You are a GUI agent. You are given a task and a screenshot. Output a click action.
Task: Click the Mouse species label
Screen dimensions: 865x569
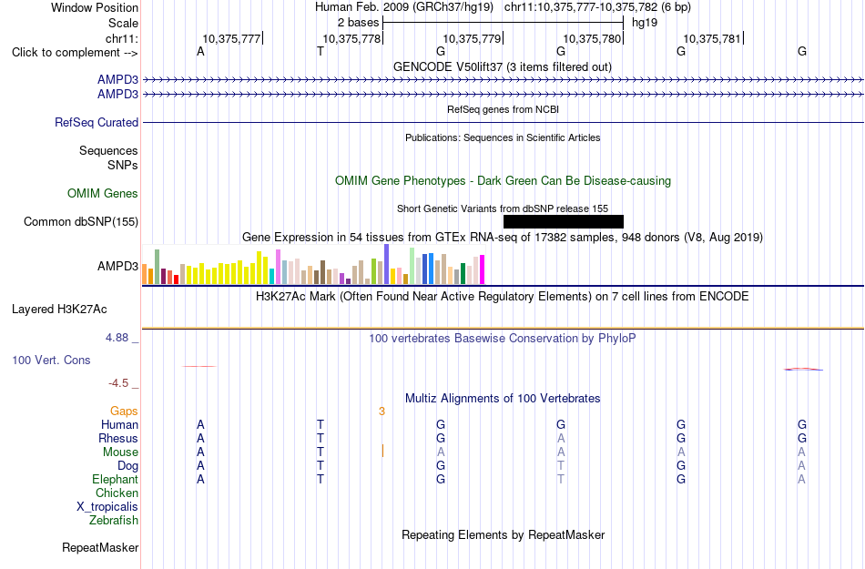[120, 452]
